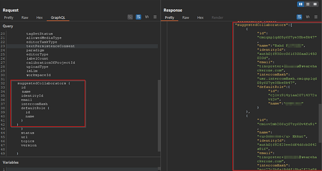Viewport: 322px width, 171px height.
Task: Click isLlm field in query
Action: click(32, 71)
